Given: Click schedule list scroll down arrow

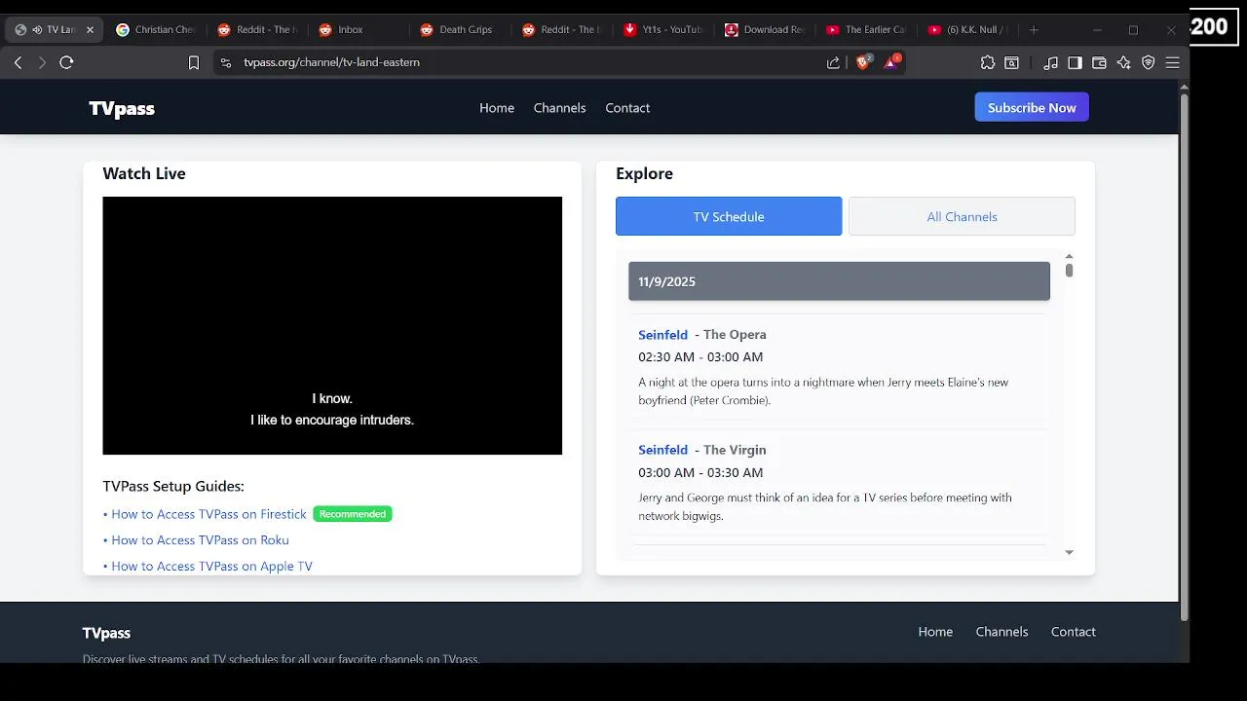Looking at the screenshot, I should pos(1069,552).
